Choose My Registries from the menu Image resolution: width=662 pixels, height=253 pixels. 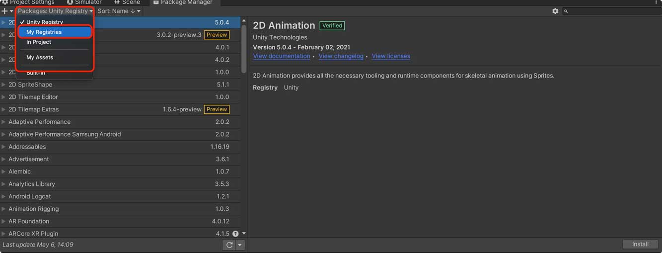click(x=55, y=32)
